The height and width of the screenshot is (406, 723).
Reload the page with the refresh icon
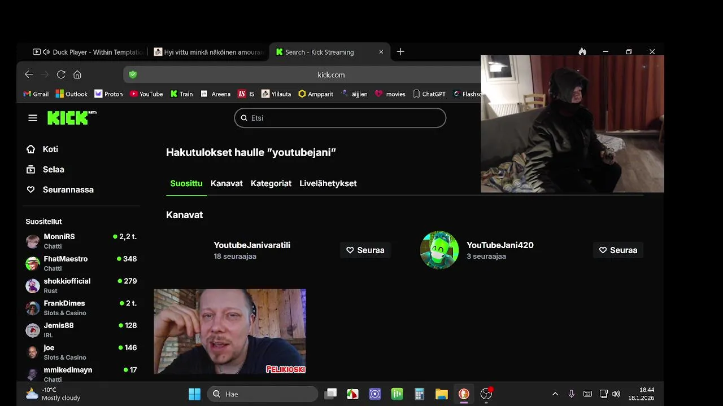tap(61, 74)
